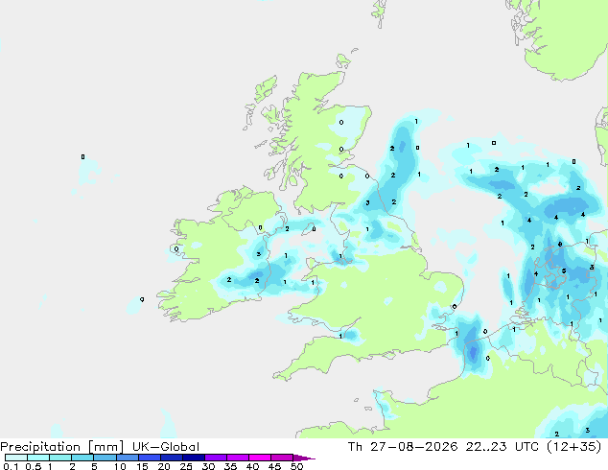608x470 pixels.
Task: Select the 30–35 mm purple swatch
Action: (x=215, y=458)
